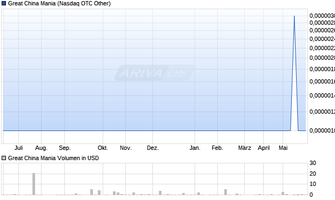Click the 'März' month label

(245, 148)
